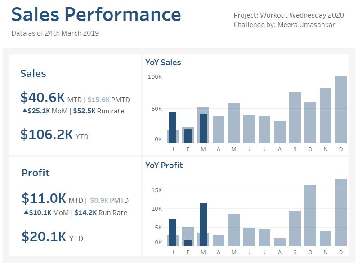Select the dark March bar in YoY Profit
The width and height of the screenshot is (358, 265).
click(x=203, y=225)
